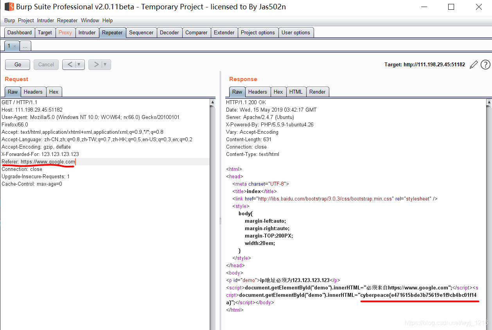
Task: Edit target with the pencil icon
Action: click(x=474, y=65)
